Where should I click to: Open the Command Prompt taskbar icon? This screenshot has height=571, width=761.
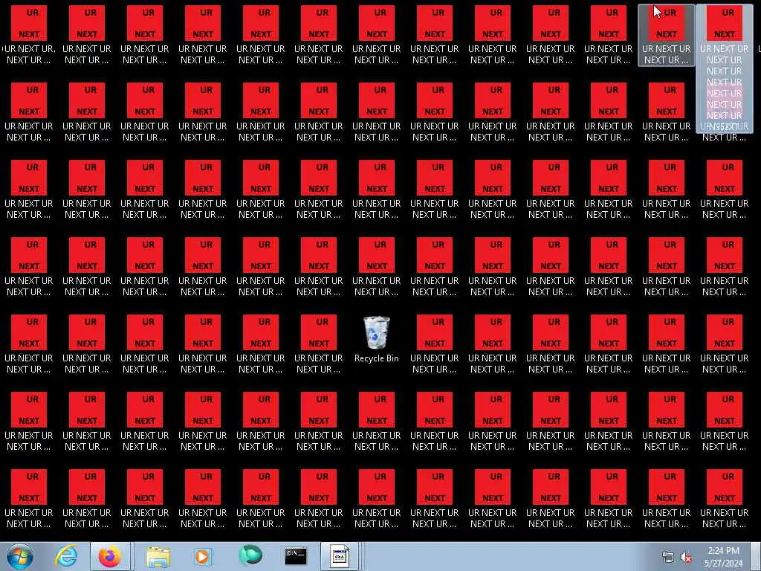[296, 556]
